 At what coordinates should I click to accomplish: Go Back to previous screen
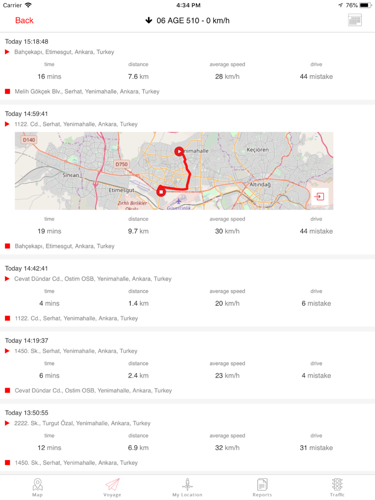click(x=24, y=21)
